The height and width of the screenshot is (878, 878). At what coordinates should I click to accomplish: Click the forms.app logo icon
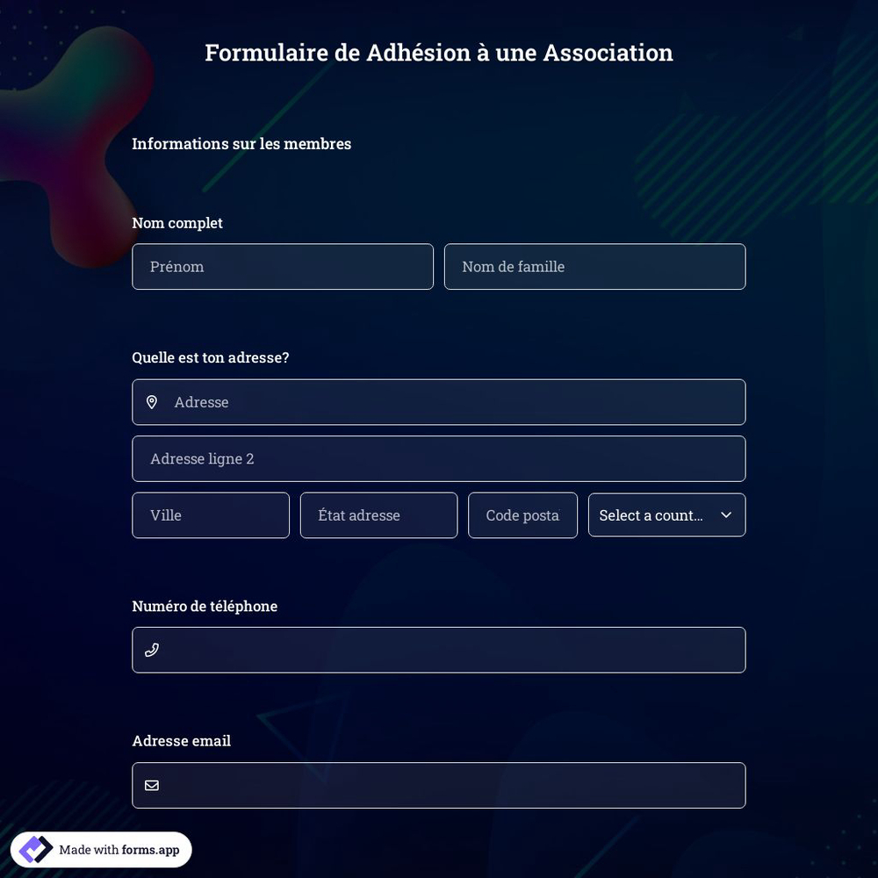[33, 849]
